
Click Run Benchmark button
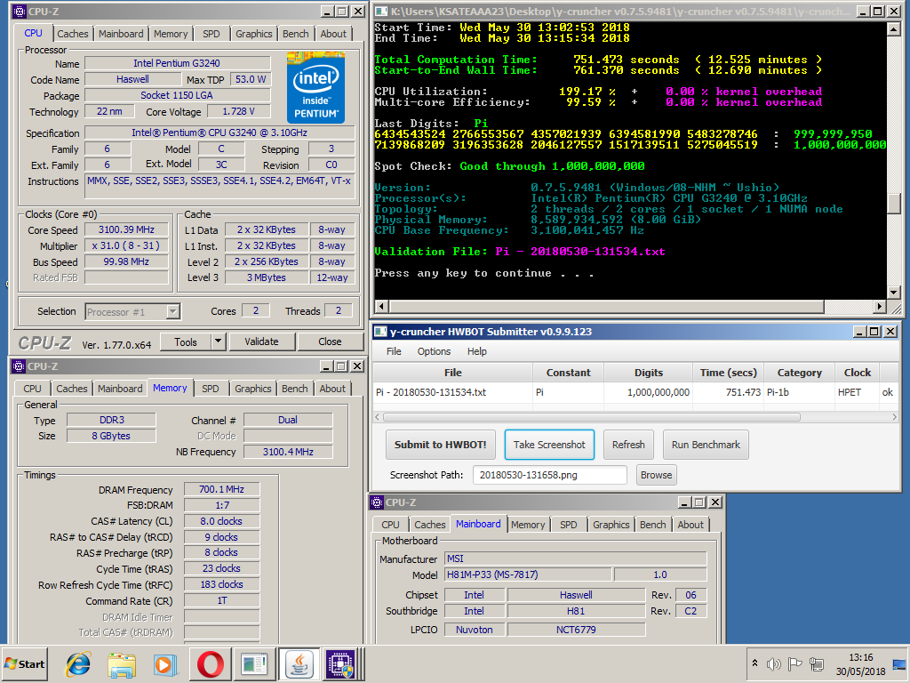pos(706,445)
